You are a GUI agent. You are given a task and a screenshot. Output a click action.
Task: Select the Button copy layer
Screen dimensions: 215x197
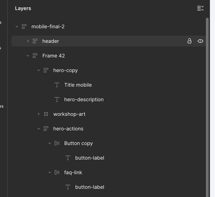pos(78,143)
